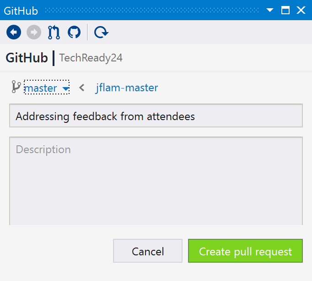The width and height of the screenshot is (312, 281).
Task: Open the pull requests list icon
Action: click(54, 32)
